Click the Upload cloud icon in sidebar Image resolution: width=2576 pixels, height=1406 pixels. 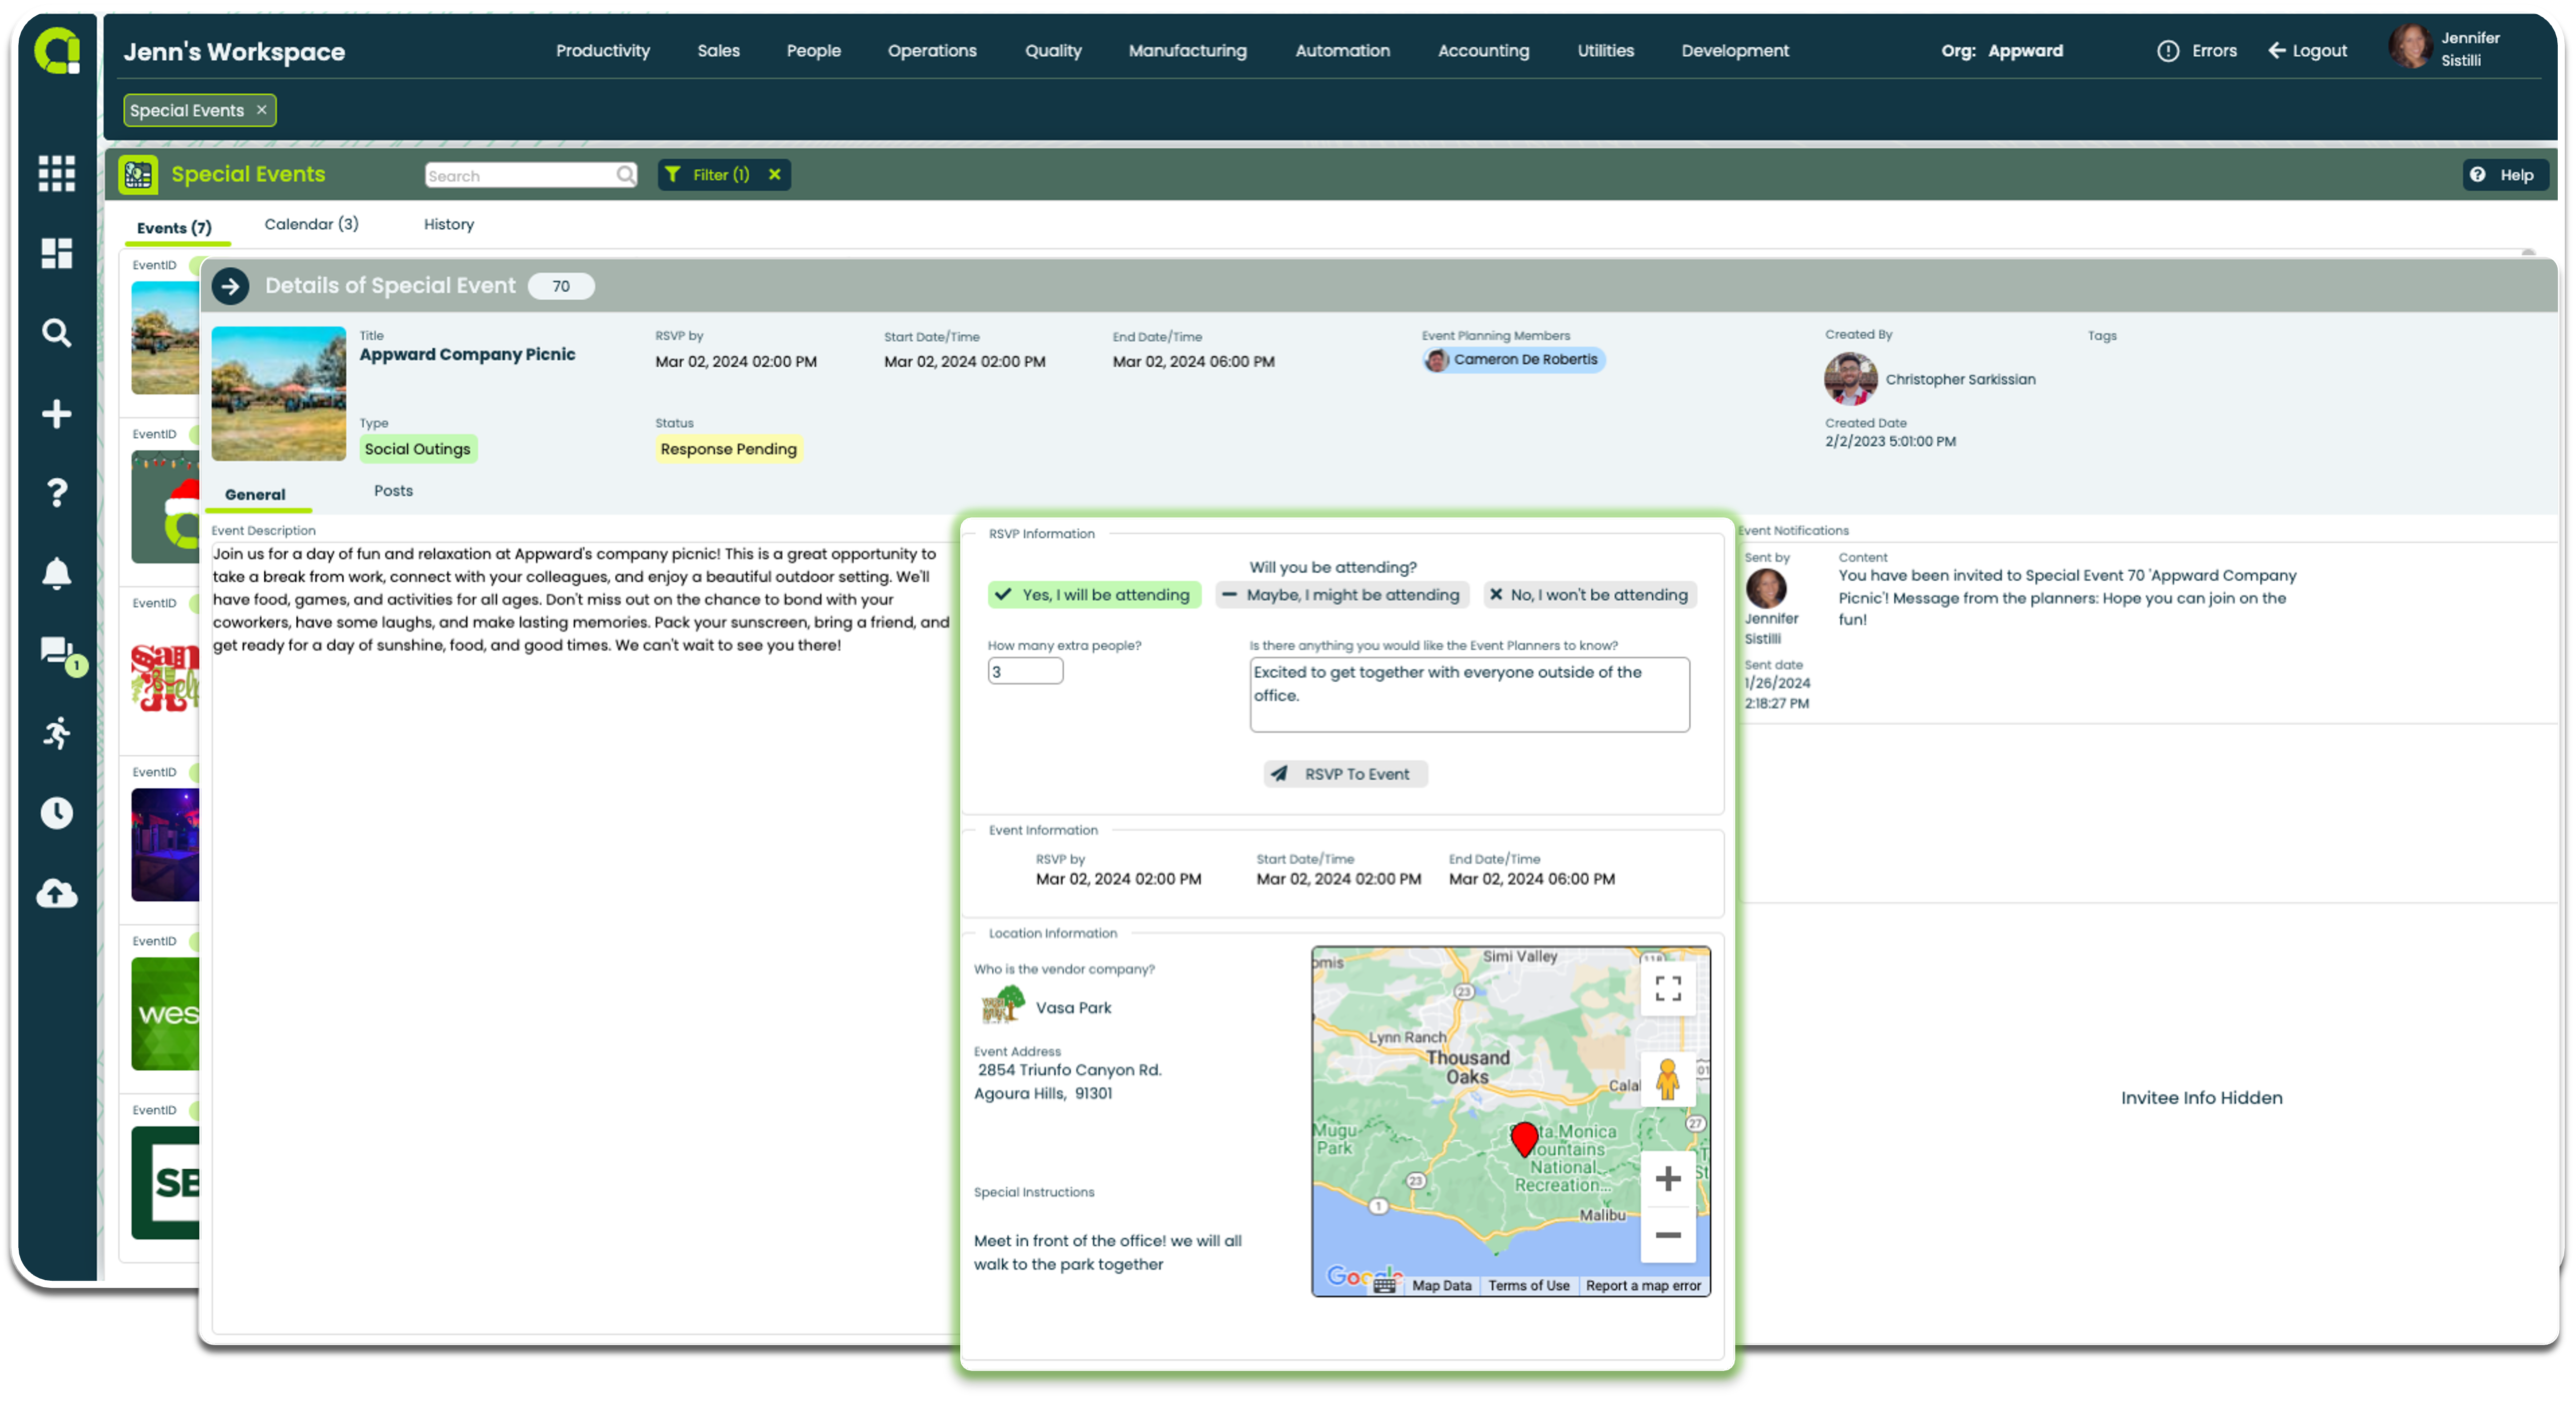52,894
